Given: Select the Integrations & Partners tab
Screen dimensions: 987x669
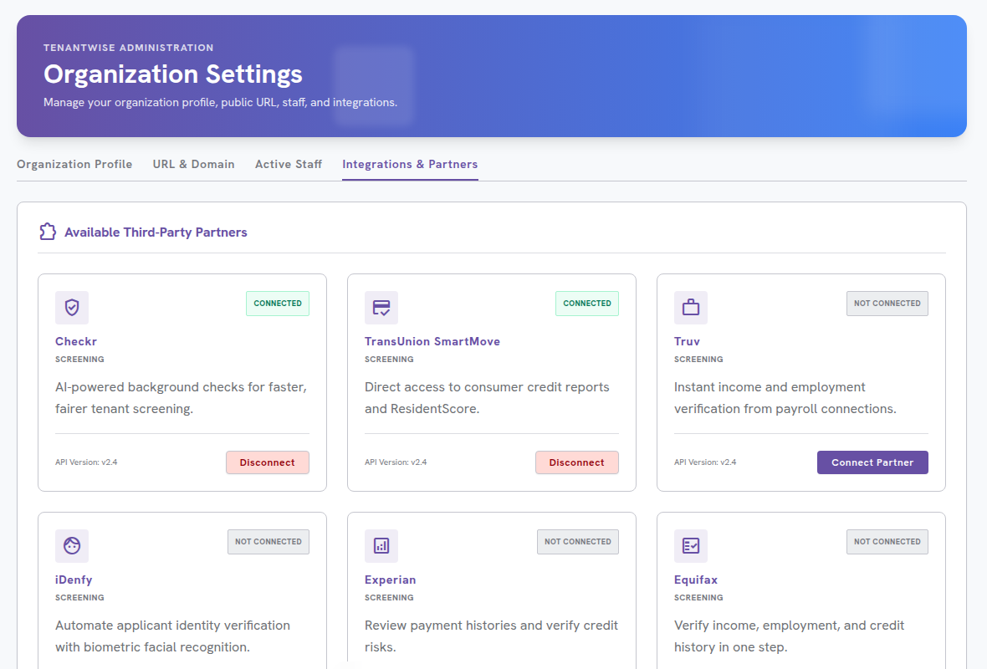Looking at the screenshot, I should tap(410, 164).
